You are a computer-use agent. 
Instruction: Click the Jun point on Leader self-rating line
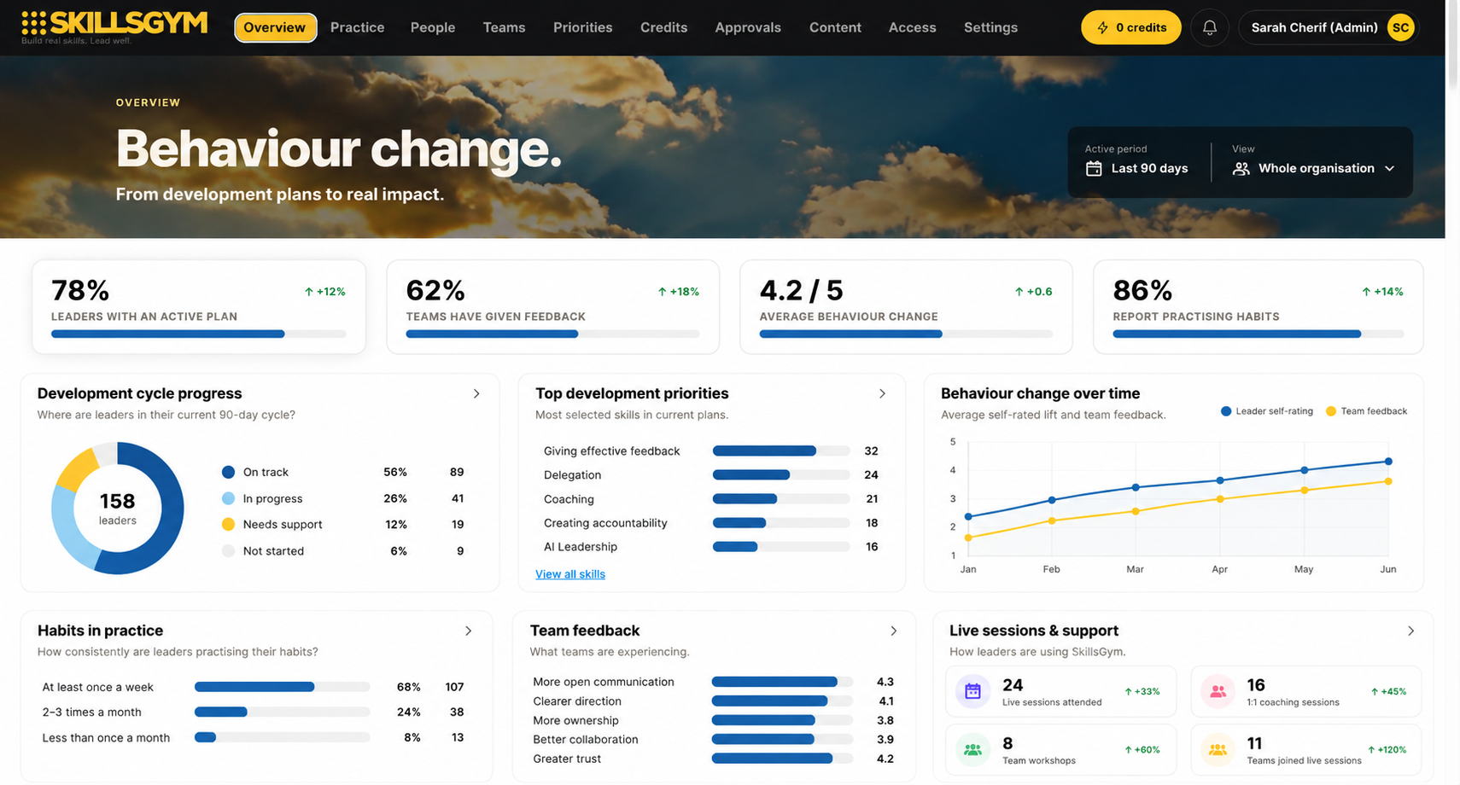pyautogui.click(x=1388, y=462)
